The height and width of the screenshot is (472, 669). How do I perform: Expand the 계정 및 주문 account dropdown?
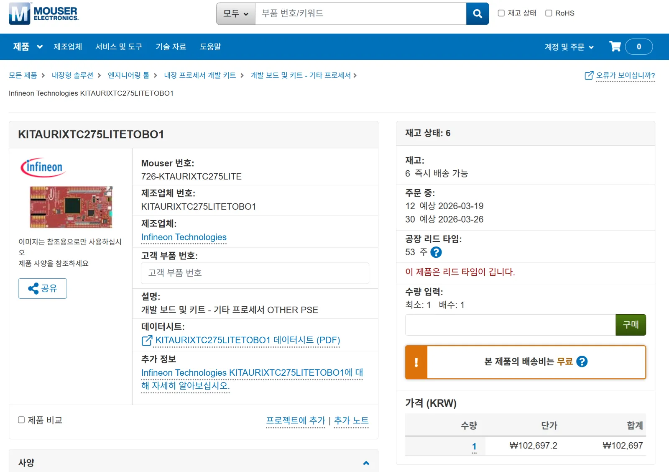(x=569, y=47)
